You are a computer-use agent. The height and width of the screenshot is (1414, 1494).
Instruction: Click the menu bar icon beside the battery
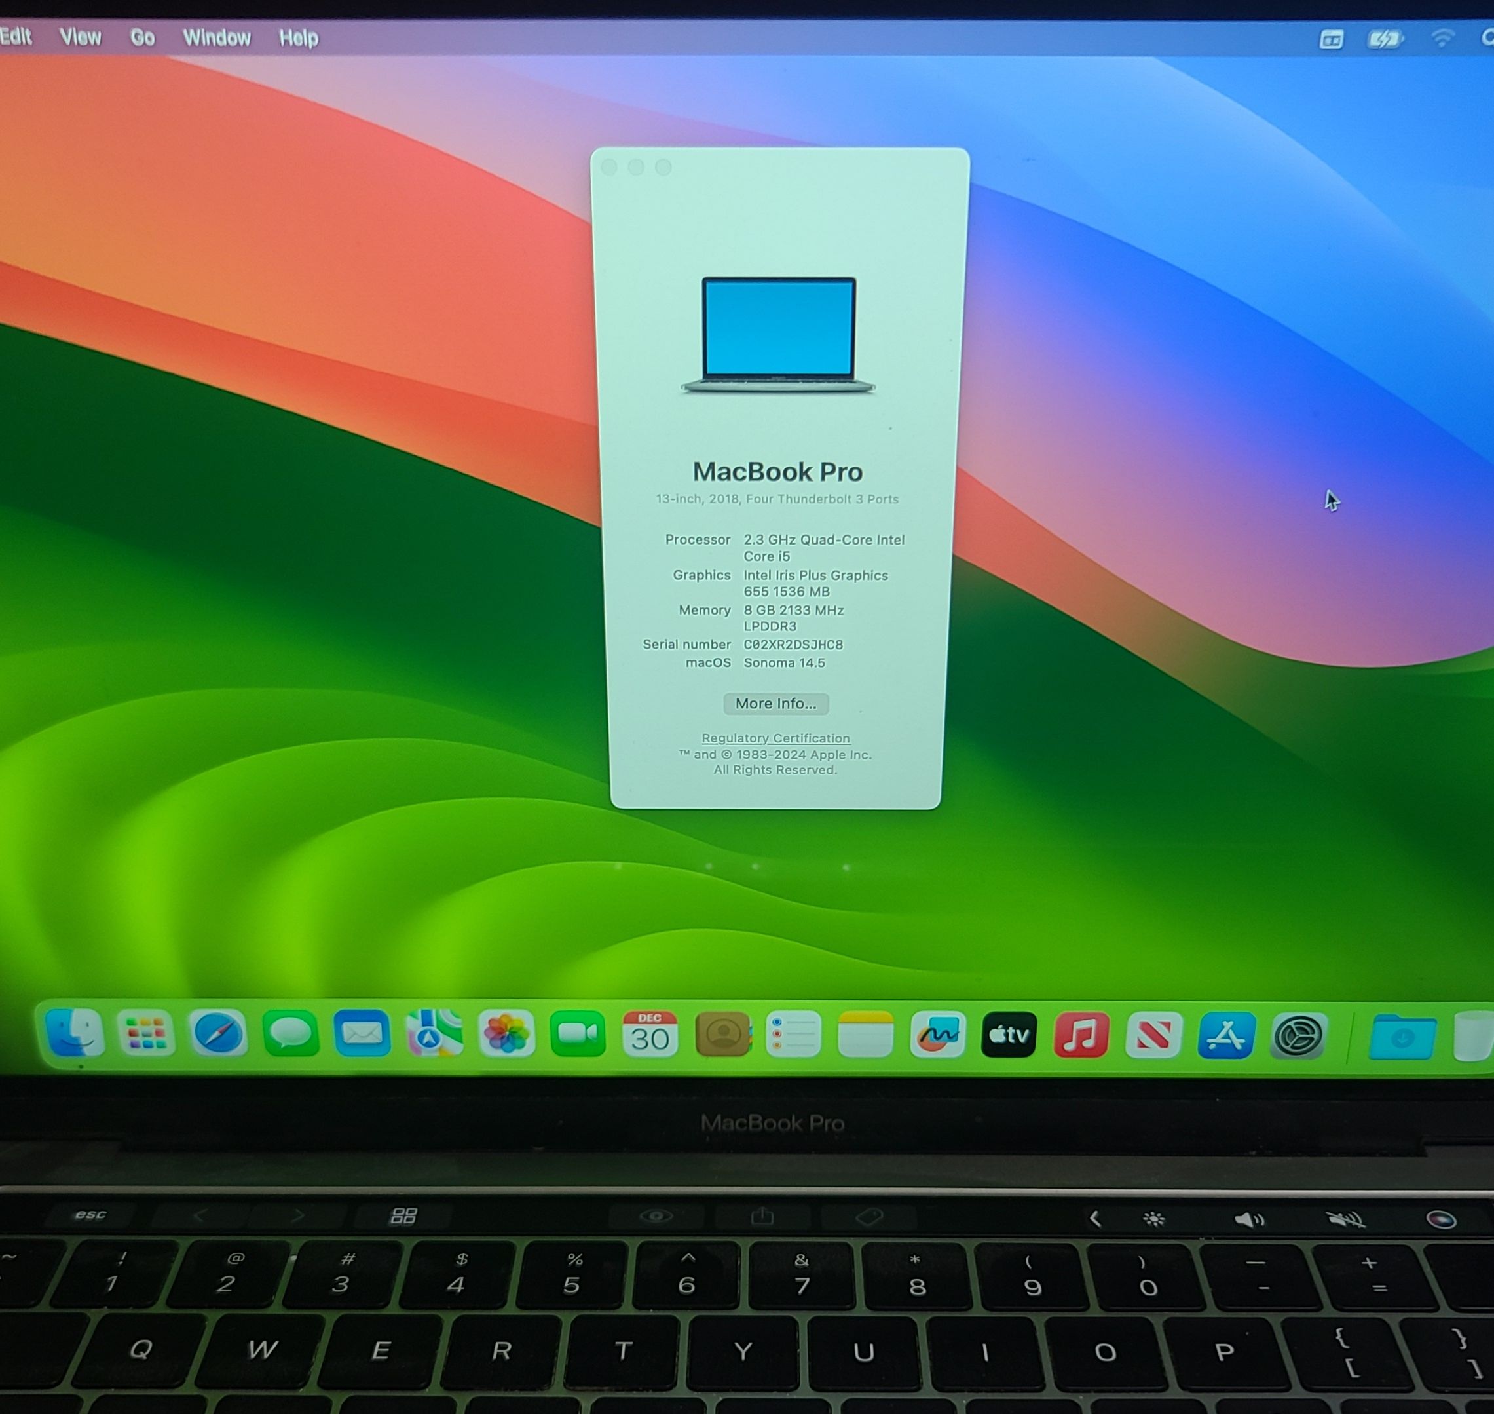(1332, 39)
